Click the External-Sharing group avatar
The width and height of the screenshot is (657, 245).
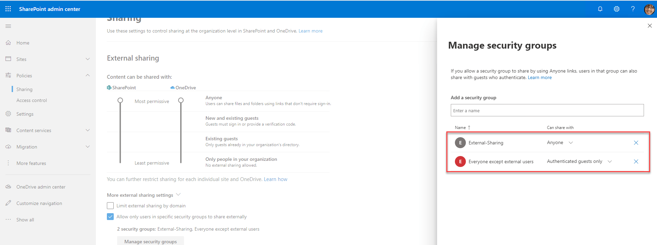460,143
